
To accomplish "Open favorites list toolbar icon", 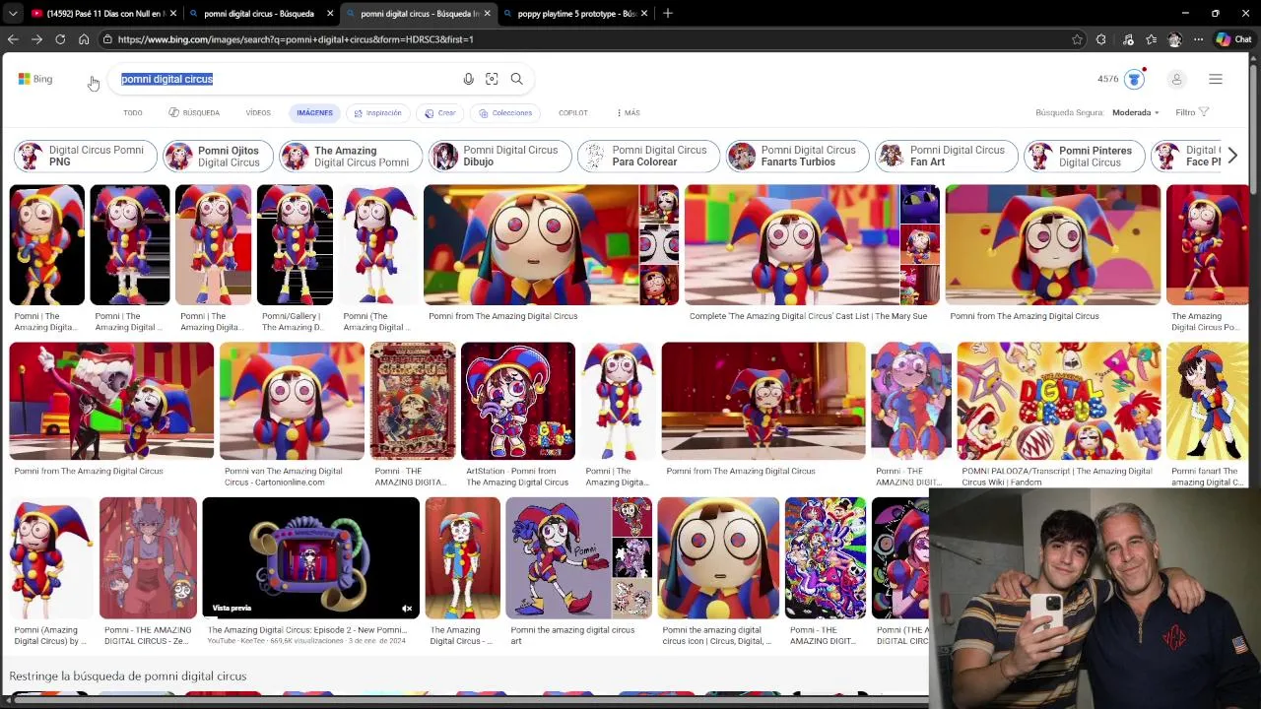I will [x=1151, y=39].
